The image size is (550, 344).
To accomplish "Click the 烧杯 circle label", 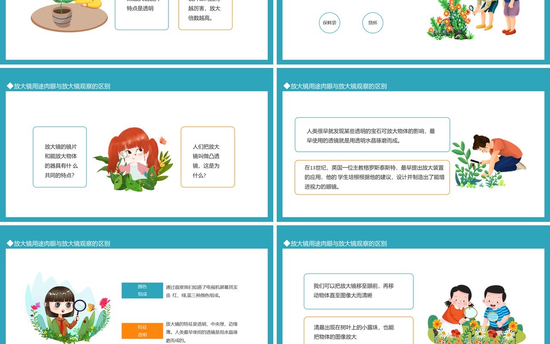I will click(x=373, y=23).
